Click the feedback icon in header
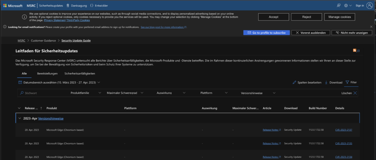The height and width of the screenshot is (160, 376). coord(339,5)
